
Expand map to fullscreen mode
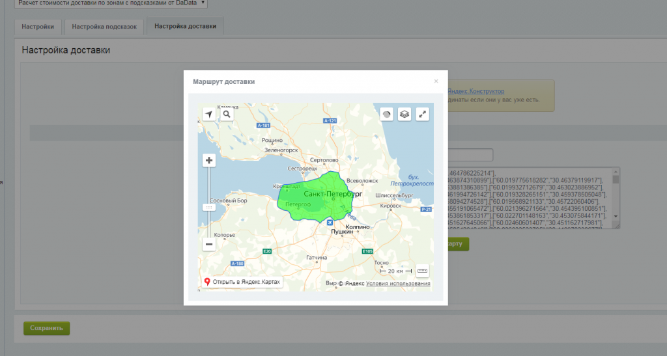pyautogui.click(x=422, y=115)
